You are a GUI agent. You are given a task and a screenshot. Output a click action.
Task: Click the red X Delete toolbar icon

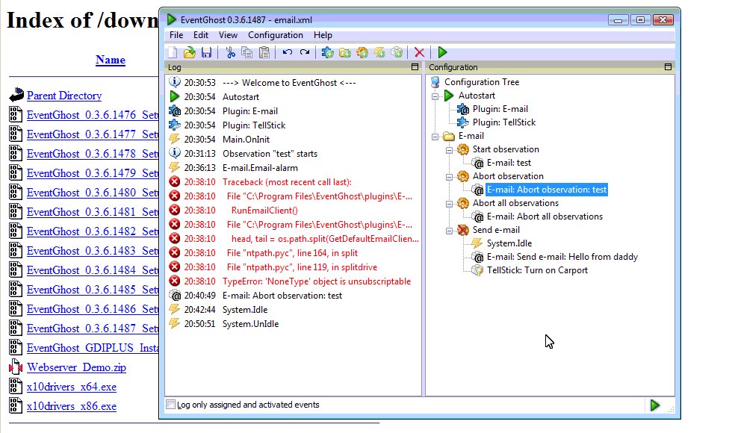[419, 52]
